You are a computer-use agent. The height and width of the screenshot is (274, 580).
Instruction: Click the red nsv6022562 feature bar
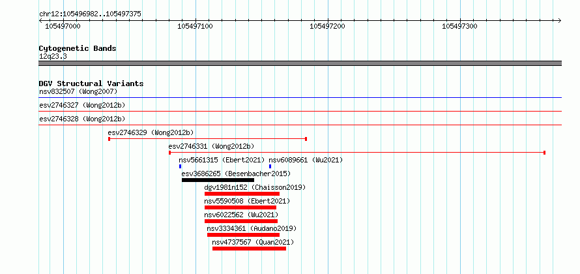(x=241, y=221)
